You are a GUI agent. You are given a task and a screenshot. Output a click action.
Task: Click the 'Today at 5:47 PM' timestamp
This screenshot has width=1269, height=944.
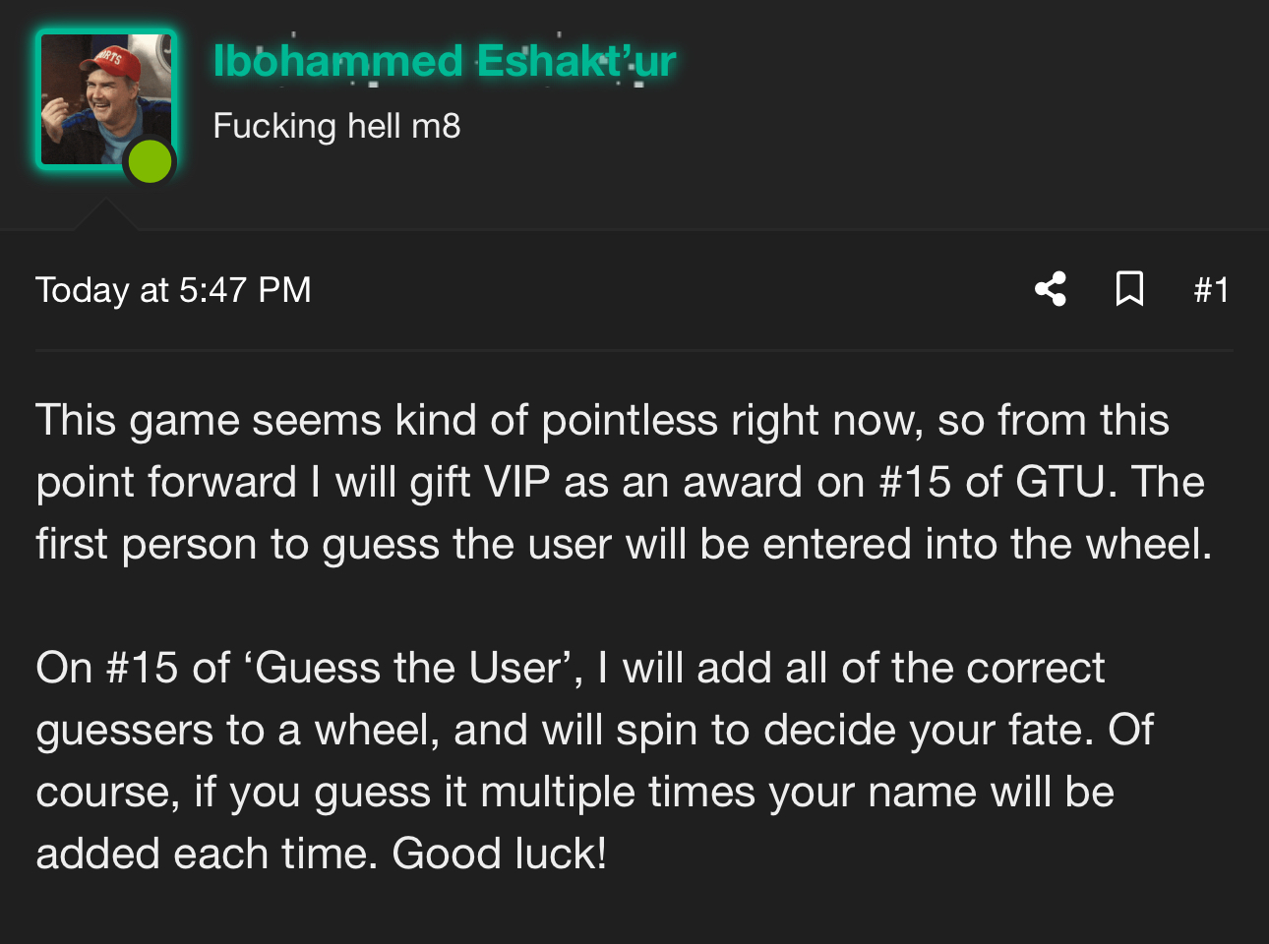(173, 290)
